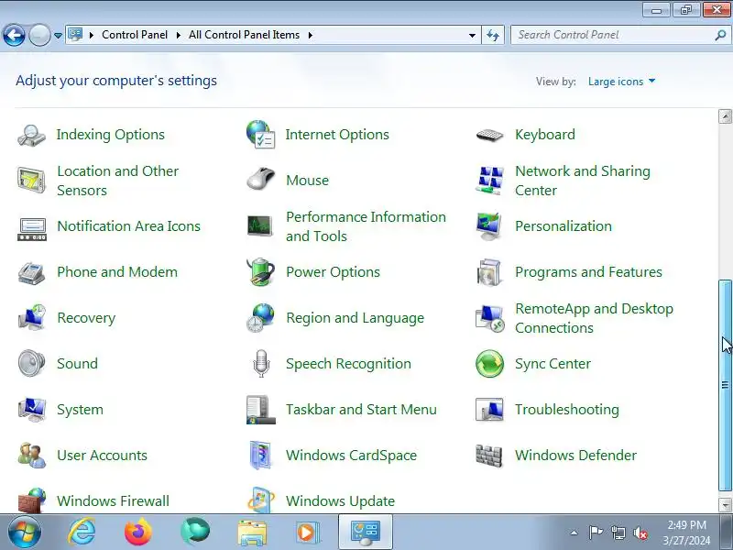Click the Forward navigation button
This screenshot has height=550, width=733.
[39, 35]
